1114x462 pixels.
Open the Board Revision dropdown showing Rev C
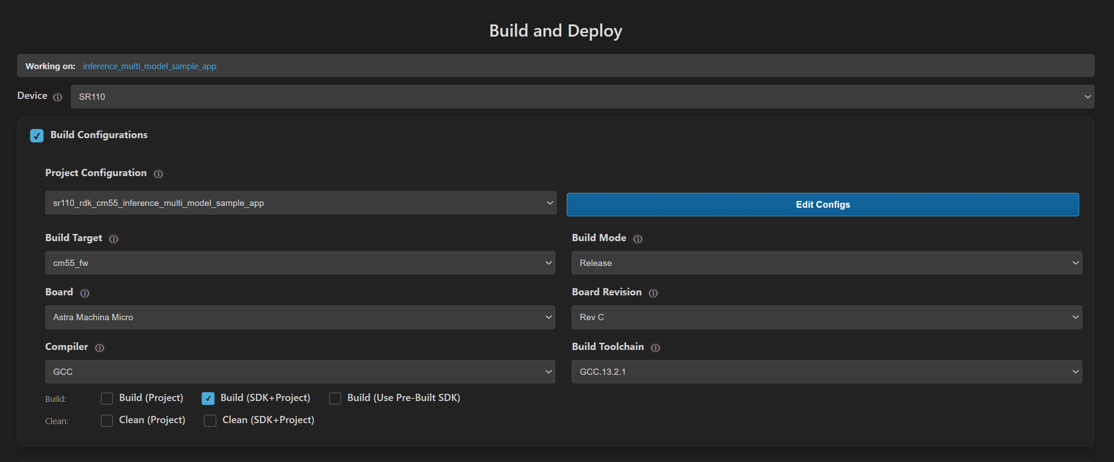pyautogui.click(x=827, y=317)
